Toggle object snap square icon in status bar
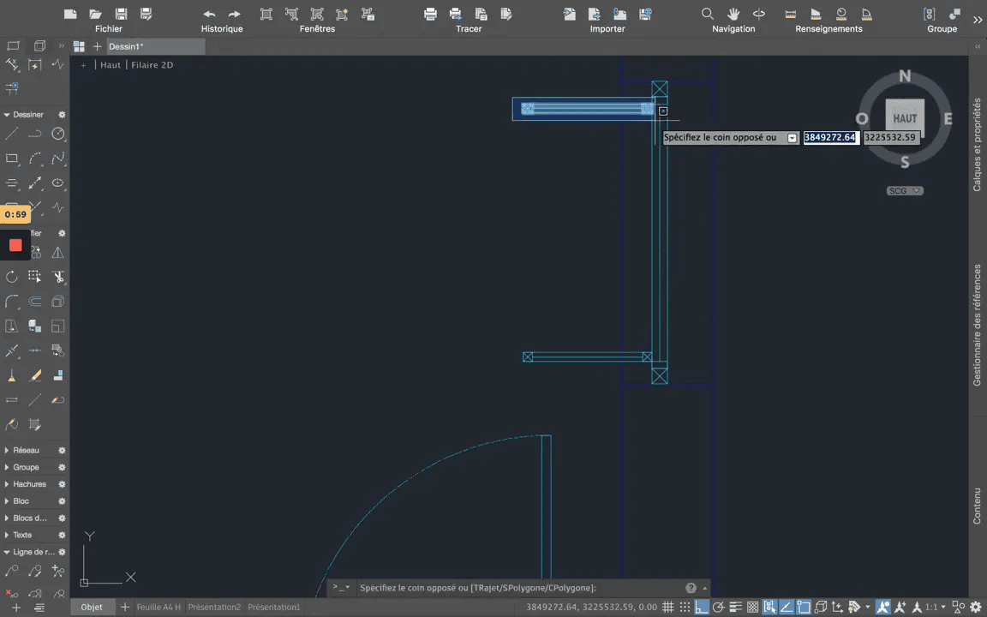Screen dimensions: 987x617 pyautogui.click(x=803, y=607)
